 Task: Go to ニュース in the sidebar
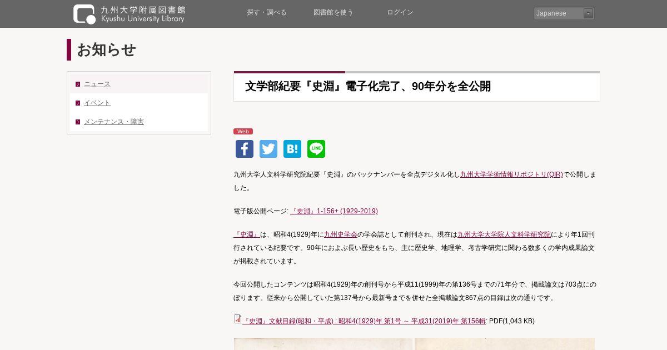pyautogui.click(x=97, y=84)
